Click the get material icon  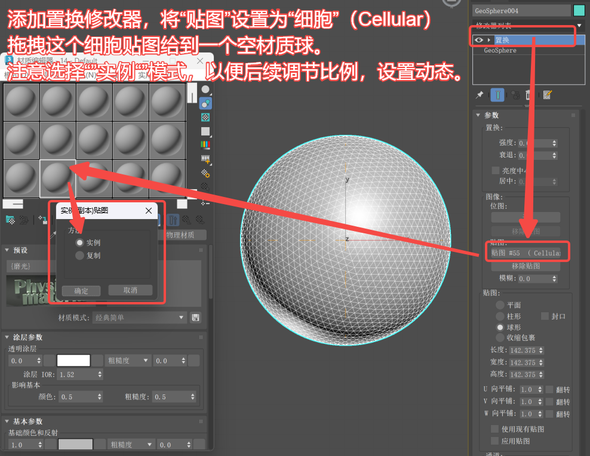click(x=10, y=220)
